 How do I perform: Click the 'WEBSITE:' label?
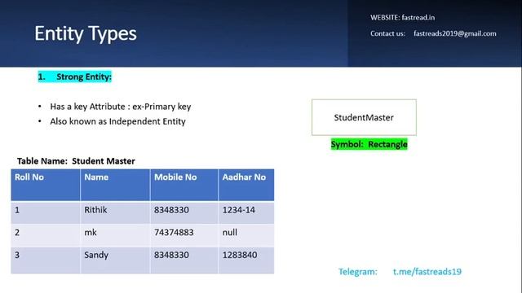[x=385, y=18]
